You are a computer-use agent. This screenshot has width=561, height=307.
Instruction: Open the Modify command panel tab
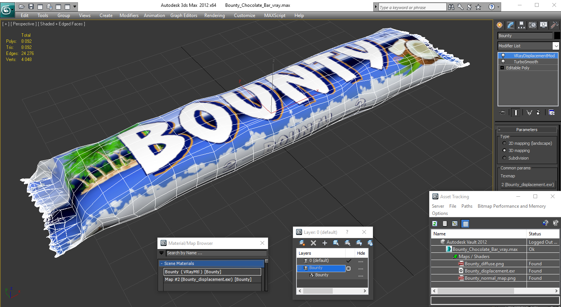511,25
